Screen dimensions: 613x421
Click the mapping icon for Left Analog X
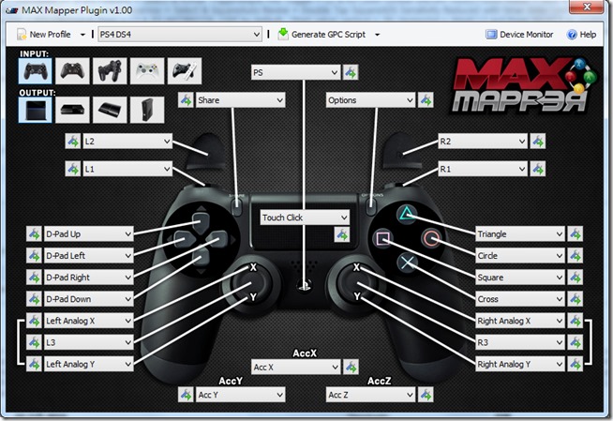tap(34, 321)
